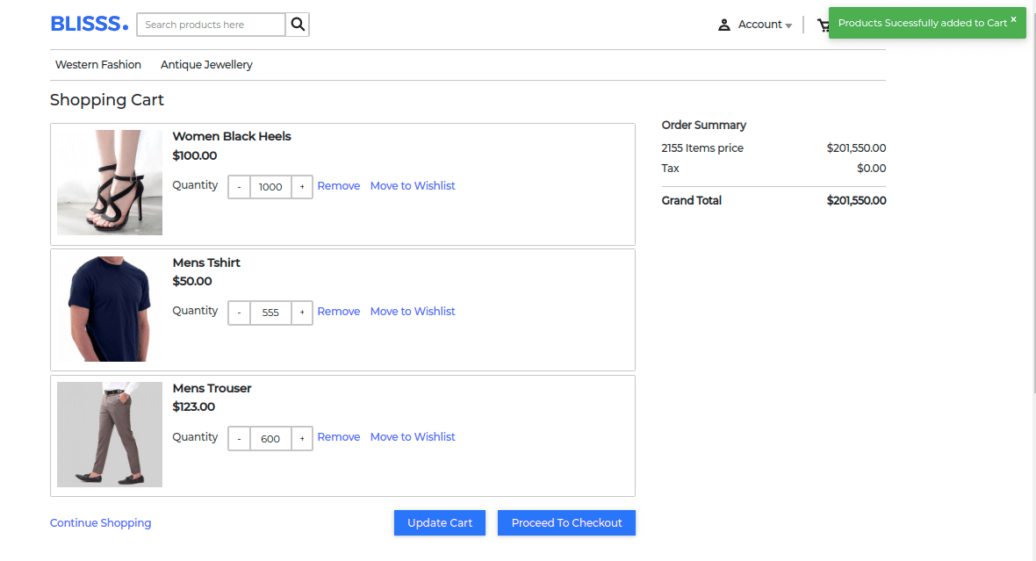This screenshot has height=561, width=1036.
Task: Remove Women Black Heels from cart
Action: (338, 185)
